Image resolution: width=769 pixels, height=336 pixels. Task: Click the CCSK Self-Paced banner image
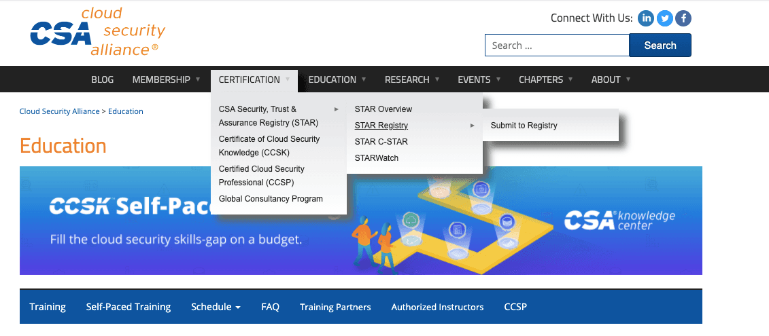tap(361, 221)
